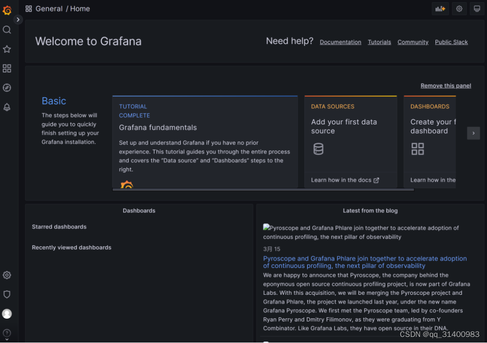The image size is (487, 343).
Task: Open the blue Pyroscope and Grafana Phlare blog headline
Action: click(365, 262)
